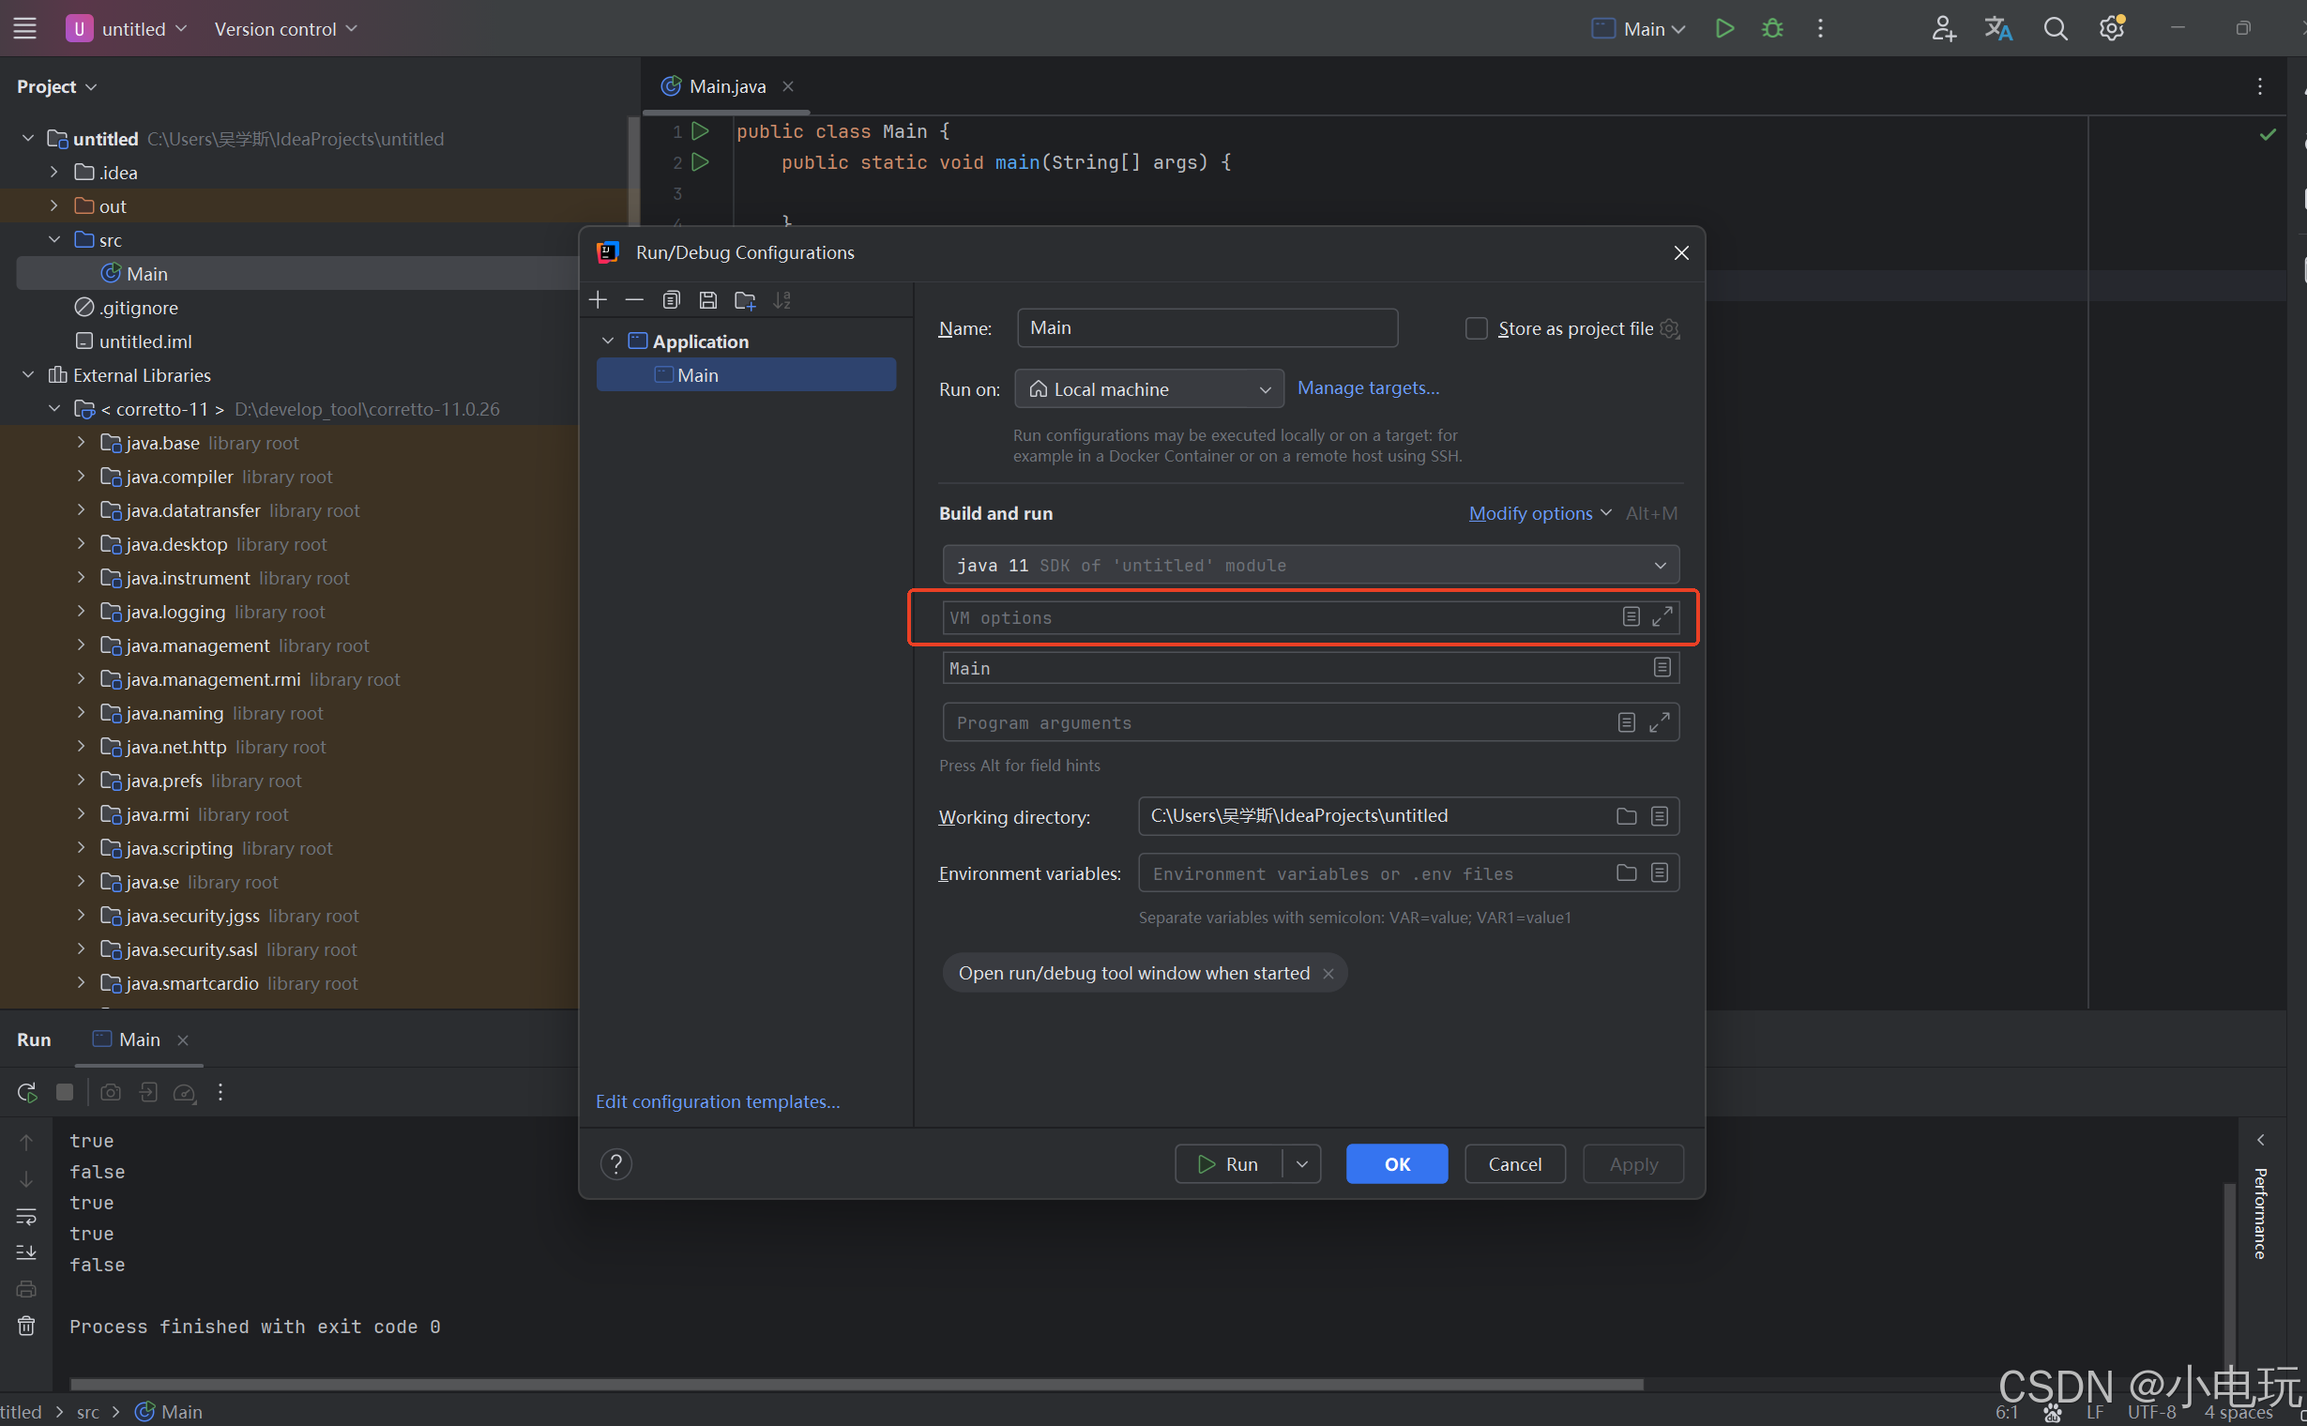
Task: Click the new folder icon in the configurations toolbar
Action: 745,300
